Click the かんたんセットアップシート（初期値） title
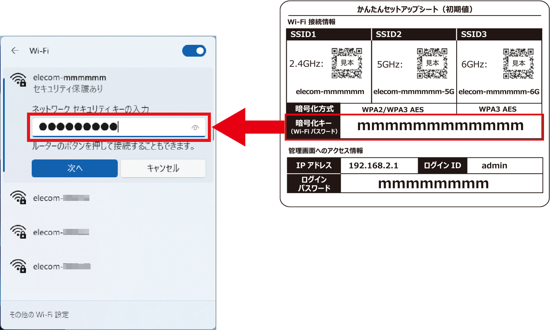The width and height of the screenshot is (550, 330). (x=415, y=9)
